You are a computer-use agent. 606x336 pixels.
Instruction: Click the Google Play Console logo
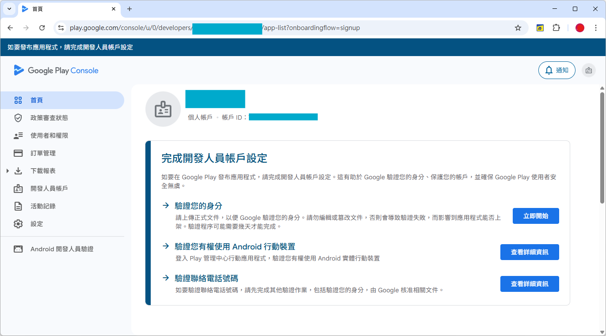coord(56,71)
